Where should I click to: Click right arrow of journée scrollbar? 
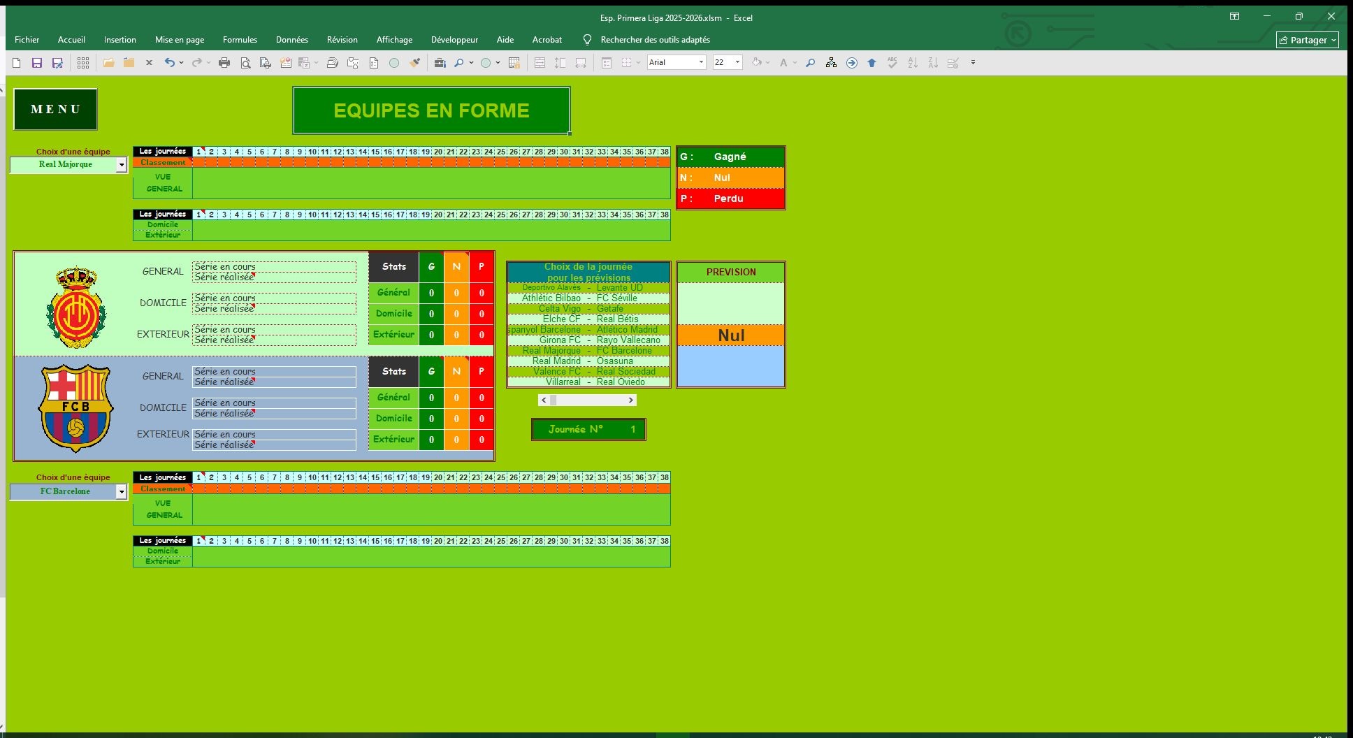[630, 400]
